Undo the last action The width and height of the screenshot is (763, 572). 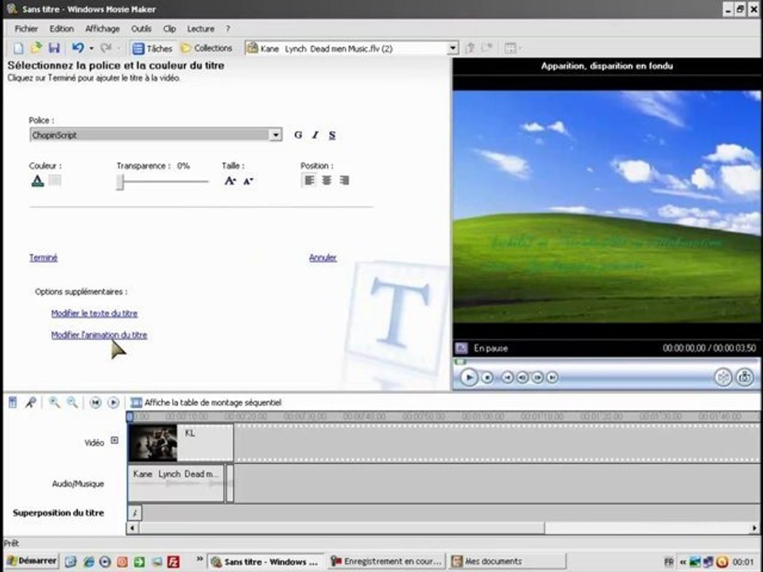click(x=78, y=48)
